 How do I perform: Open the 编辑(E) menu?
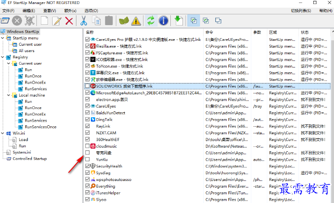pyautogui.click(x=29, y=11)
